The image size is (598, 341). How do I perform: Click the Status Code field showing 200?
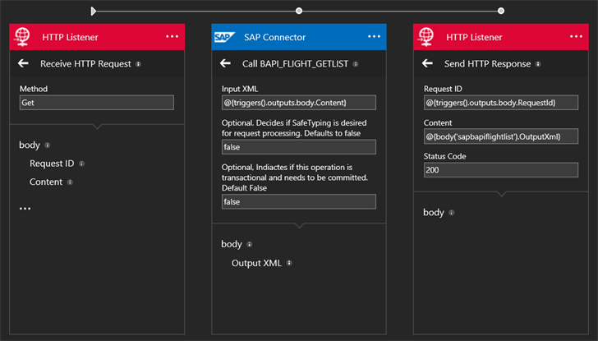500,170
